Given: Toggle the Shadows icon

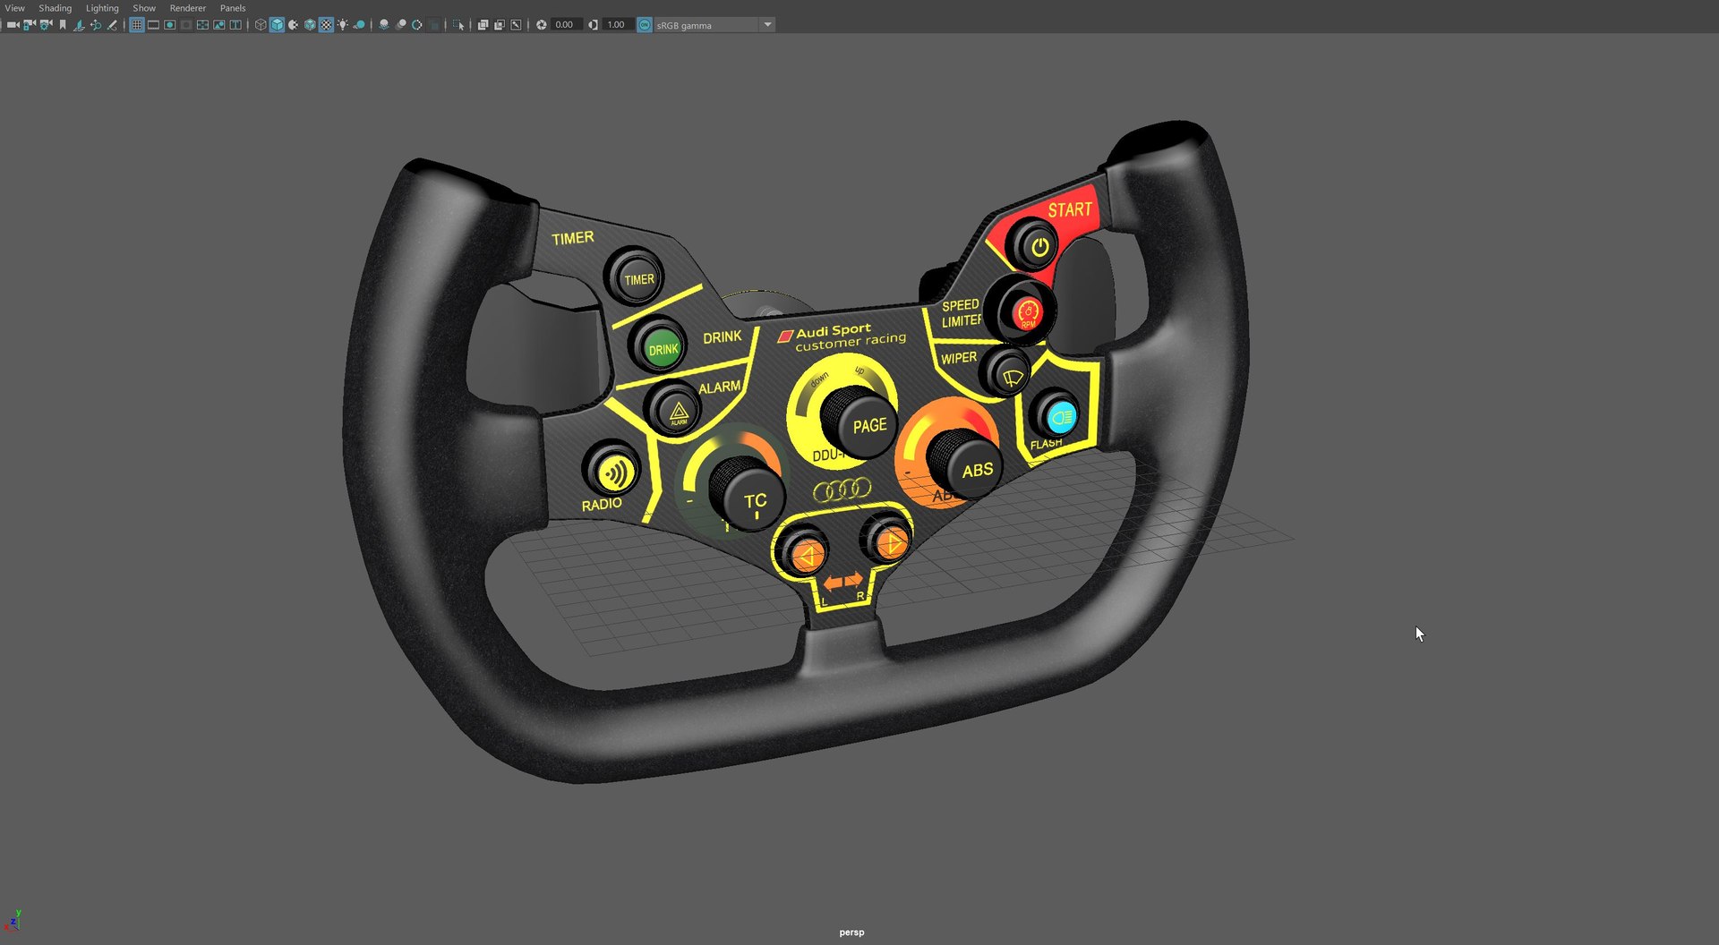Looking at the screenshot, I should [x=359, y=25].
